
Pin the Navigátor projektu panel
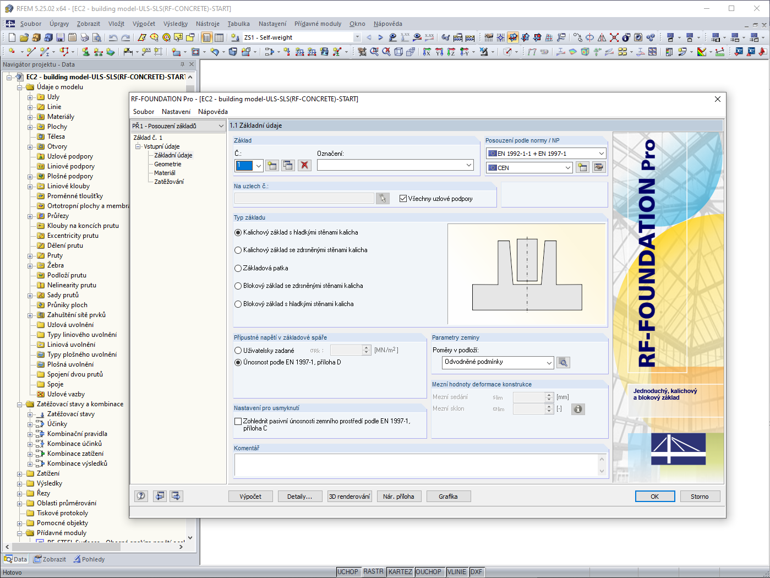(x=183, y=64)
